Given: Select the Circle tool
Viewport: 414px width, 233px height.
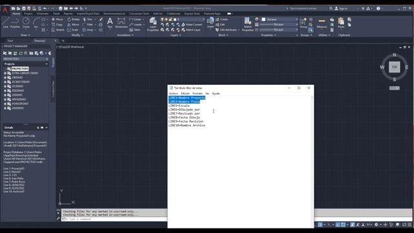Looking at the screenshot, I should click(26, 23).
